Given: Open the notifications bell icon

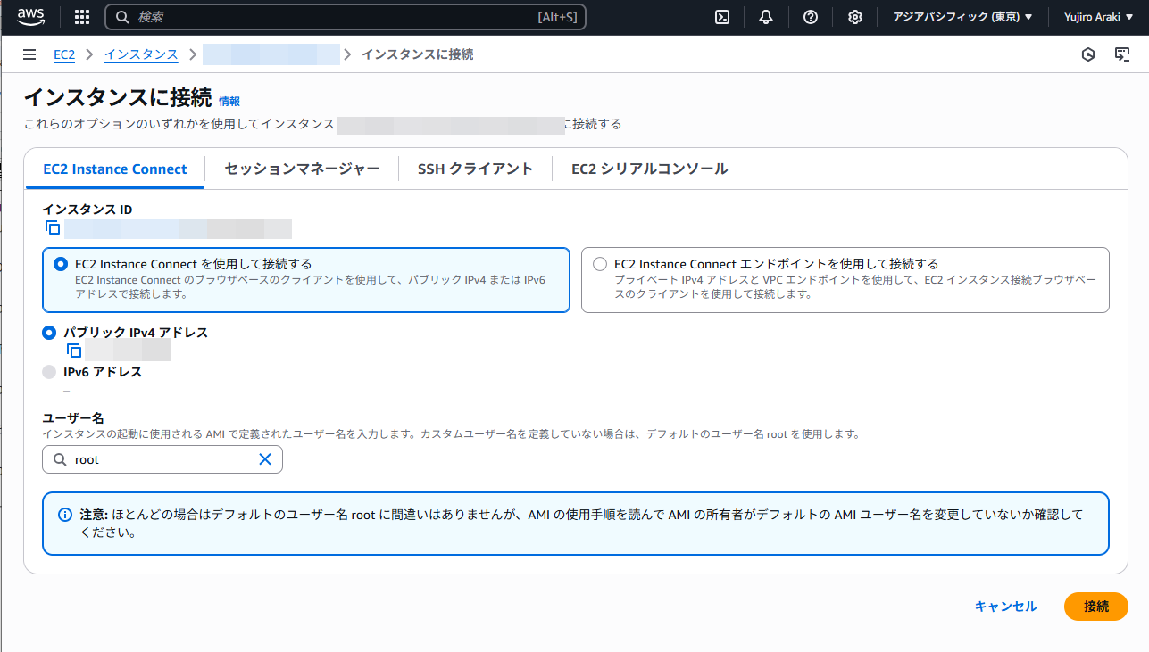Looking at the screenshot, I should pyautogui.click(x=766, y=17).
